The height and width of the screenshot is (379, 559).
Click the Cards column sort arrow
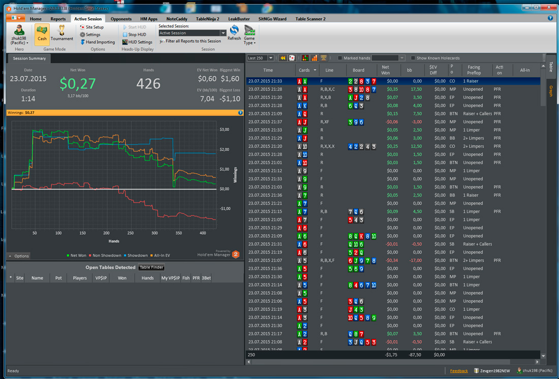315,70
